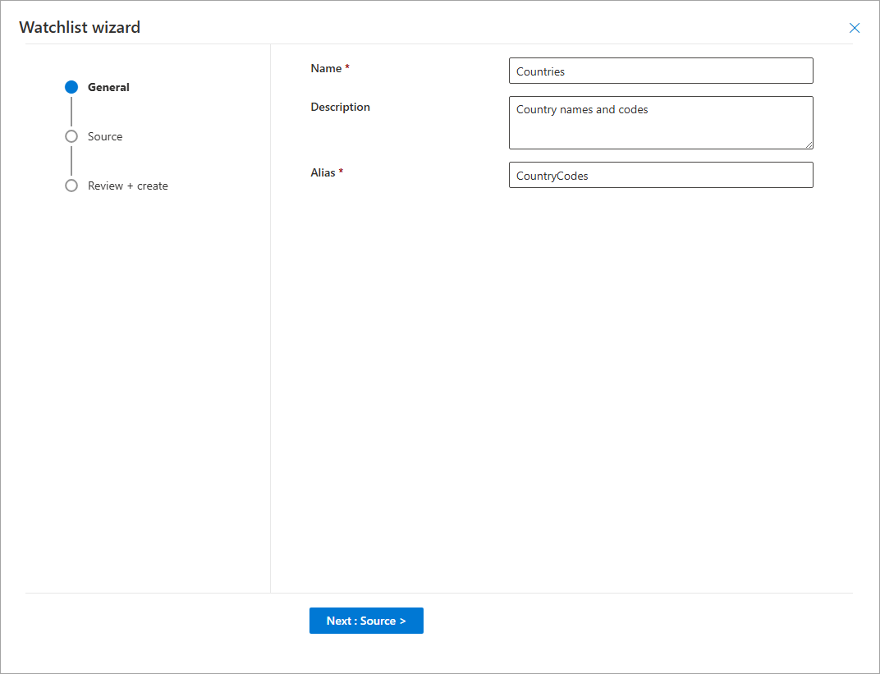
Task: Click the empty circle beside Review + create
Action: point(71,186)
